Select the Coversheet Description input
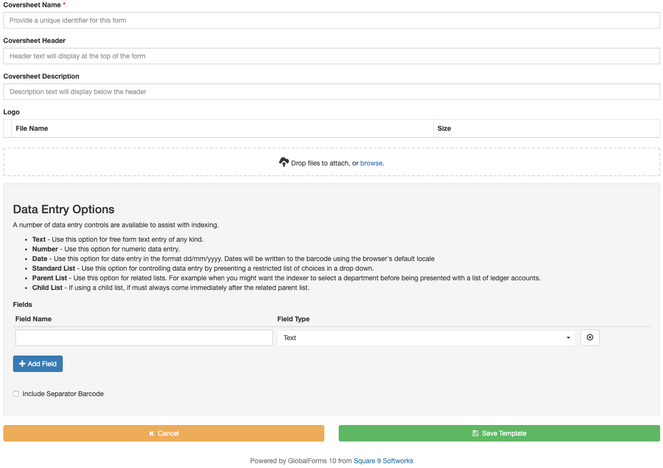Viewport: 663px width, 468px height. click(331, 92)
